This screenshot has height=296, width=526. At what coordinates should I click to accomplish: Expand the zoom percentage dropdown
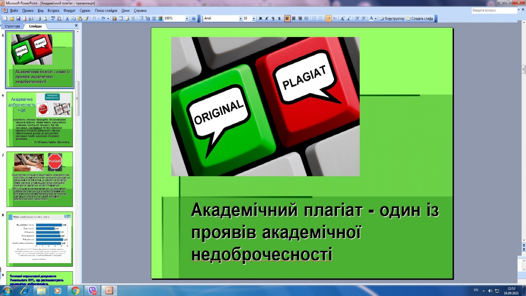click(x=187, y=18)
